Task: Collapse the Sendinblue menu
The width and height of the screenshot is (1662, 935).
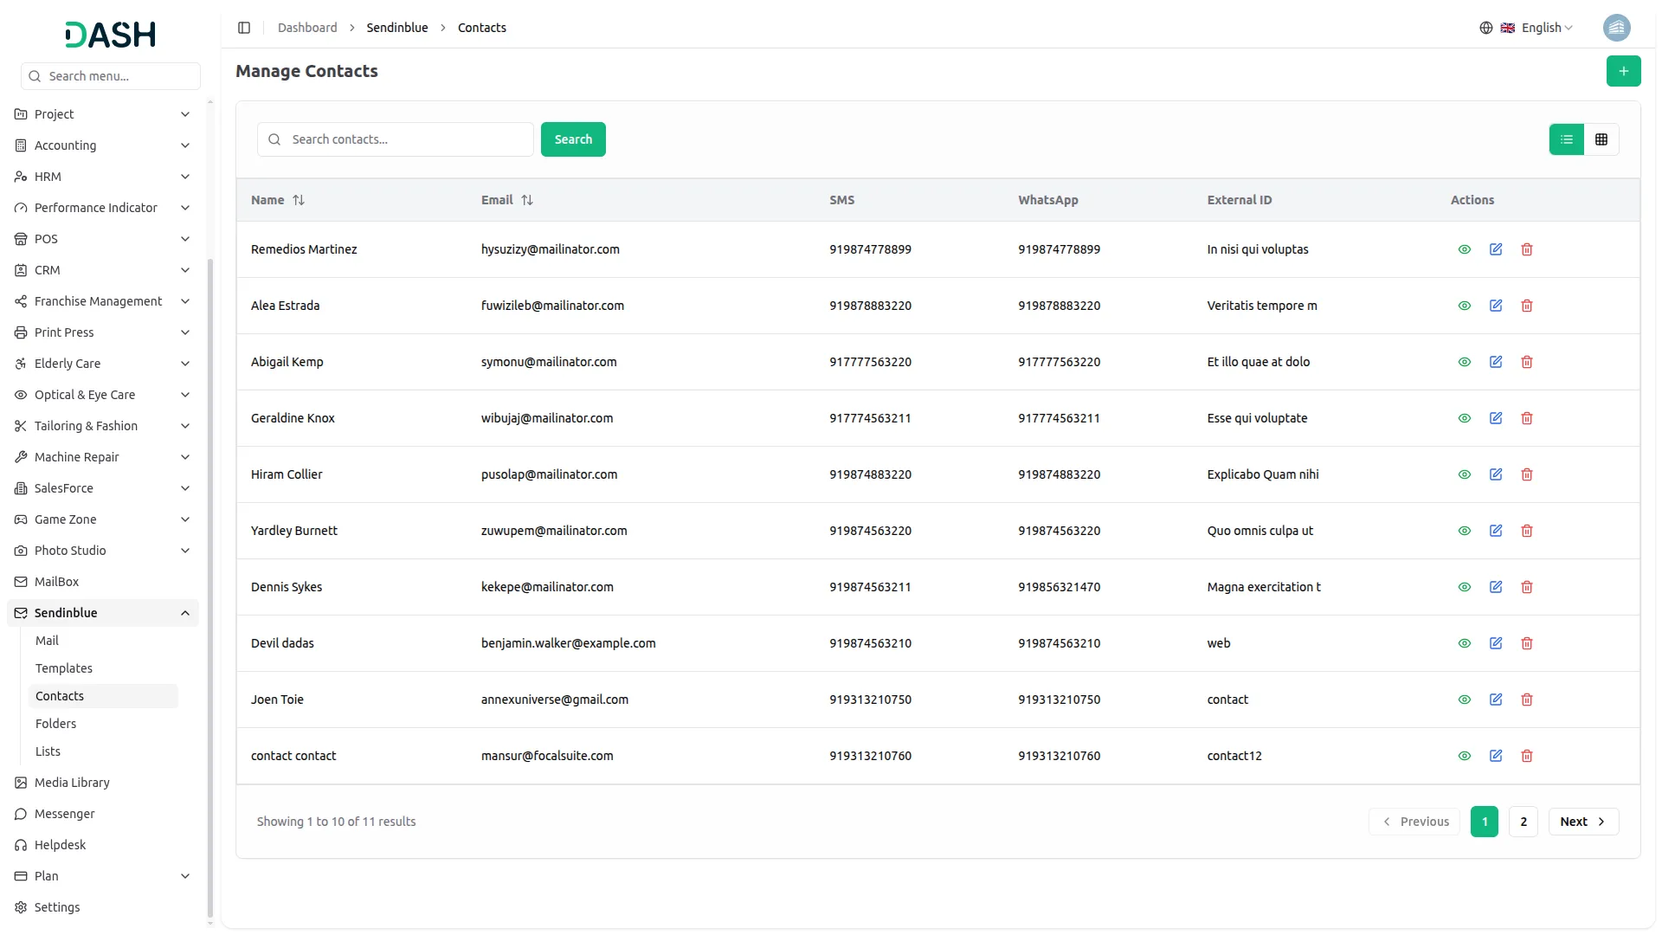Action: (x=102, y=613)
